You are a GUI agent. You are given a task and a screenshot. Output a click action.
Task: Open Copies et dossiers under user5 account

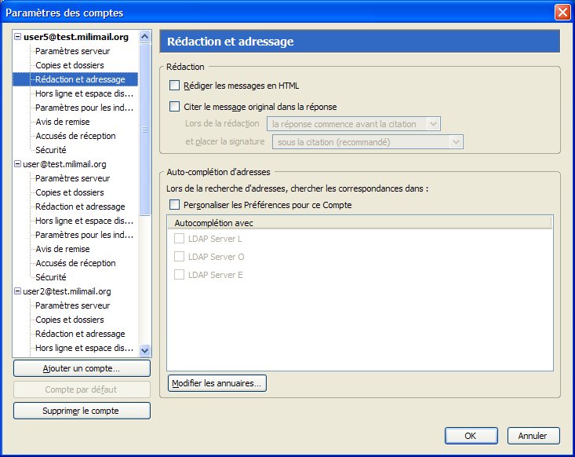click(x=69, y=65)
